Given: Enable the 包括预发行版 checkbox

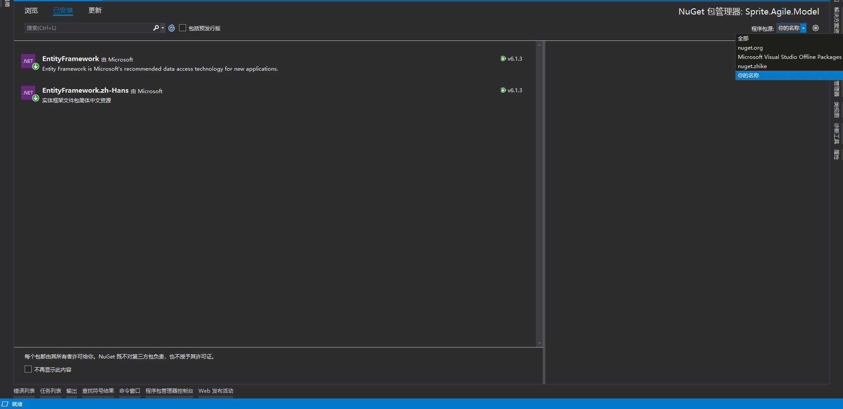Looking at the screenshot, I should [183, 28].
